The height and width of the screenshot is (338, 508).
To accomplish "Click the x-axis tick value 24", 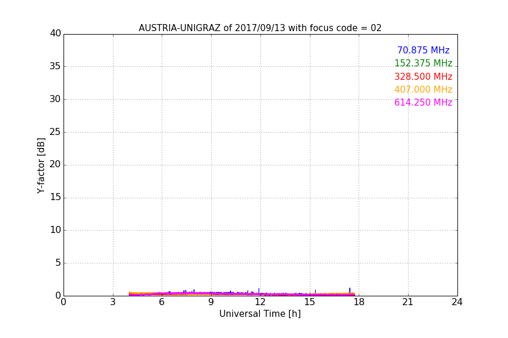I will [x=457, y=302].
